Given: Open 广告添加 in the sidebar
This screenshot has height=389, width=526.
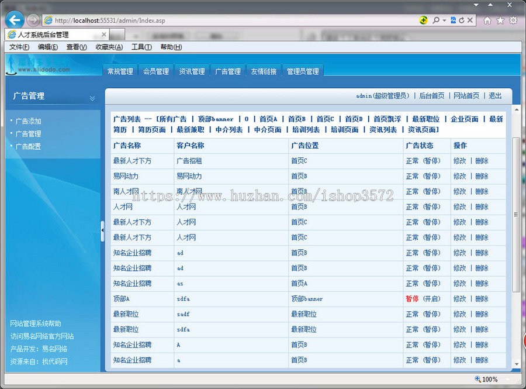Looking at the screenshot, I should click(x=28, y=121).
